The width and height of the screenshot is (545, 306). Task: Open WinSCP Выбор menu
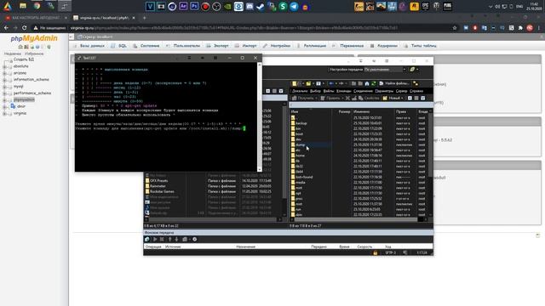315,91
